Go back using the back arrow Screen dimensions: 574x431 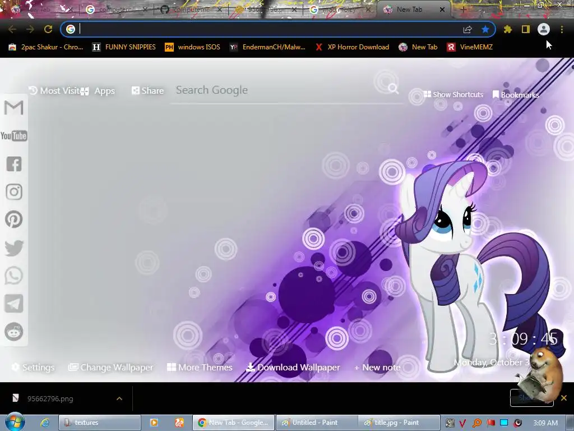pos(12,29)
